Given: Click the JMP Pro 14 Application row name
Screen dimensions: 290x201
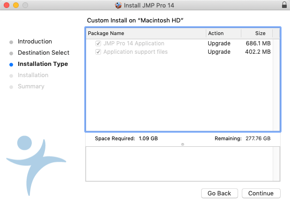Looking at the screenshot, I should (134, 43).
